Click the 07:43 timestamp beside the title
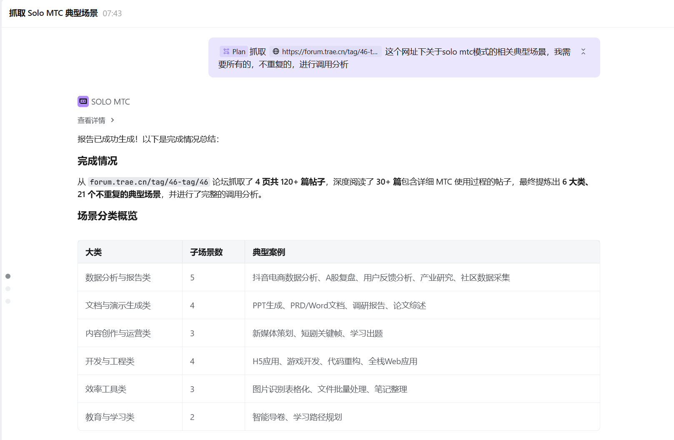The image size is (674, 440). click(x=112, y=13)
